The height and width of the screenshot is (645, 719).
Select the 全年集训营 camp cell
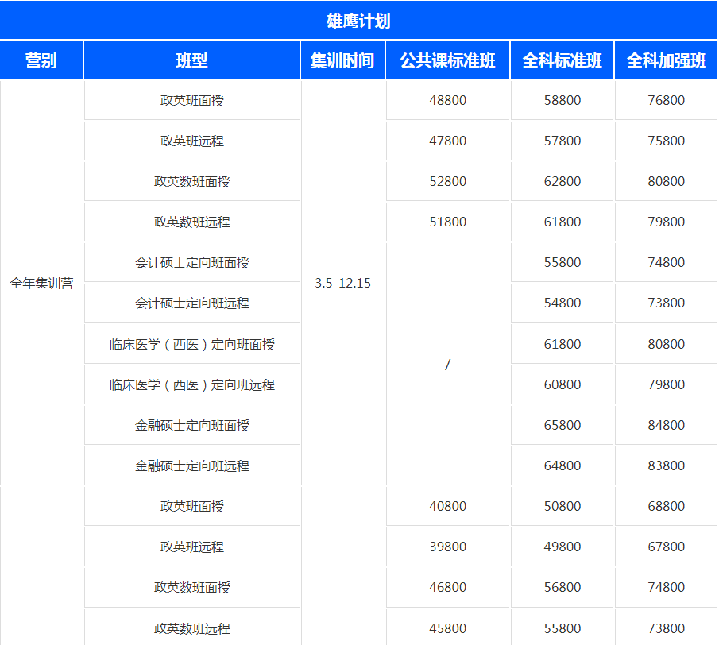point(41,283)
